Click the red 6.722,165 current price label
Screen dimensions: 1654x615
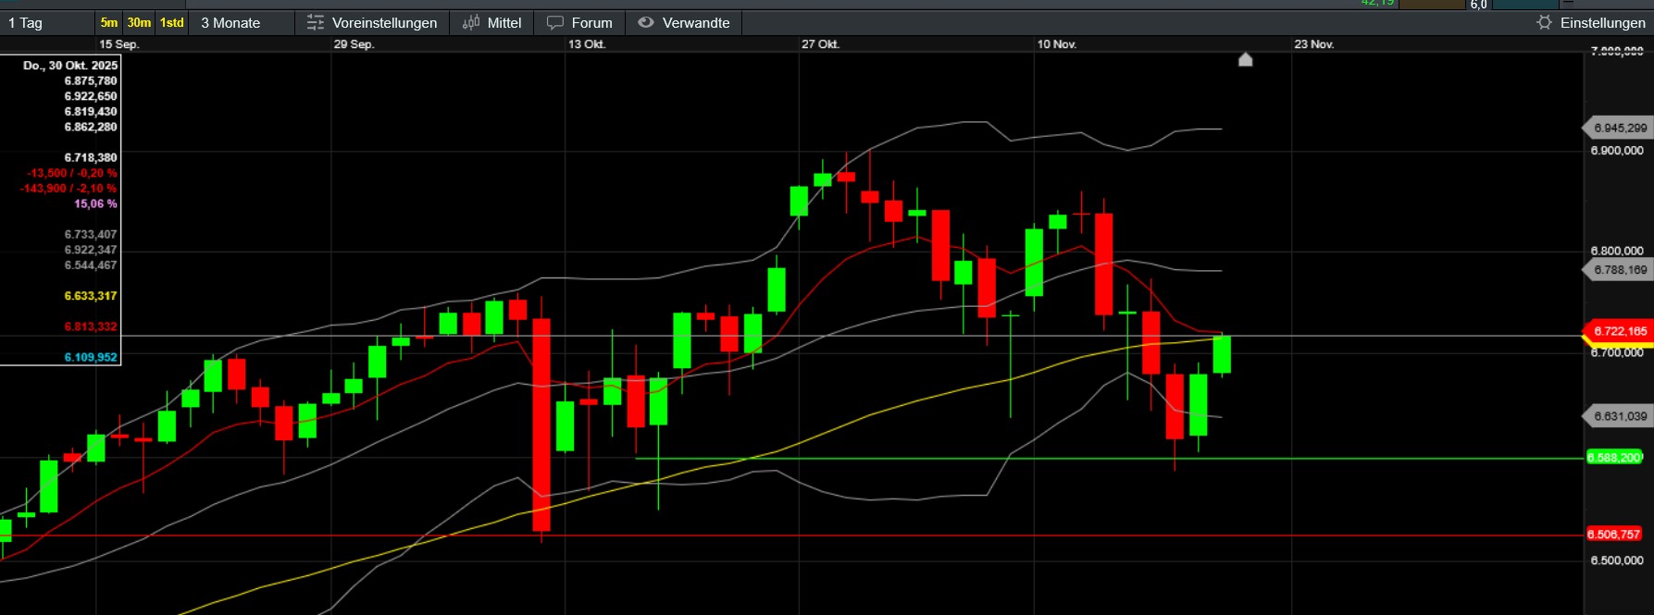(1619, 331)
